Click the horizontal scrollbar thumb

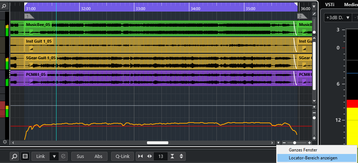(x=157, y=143)
